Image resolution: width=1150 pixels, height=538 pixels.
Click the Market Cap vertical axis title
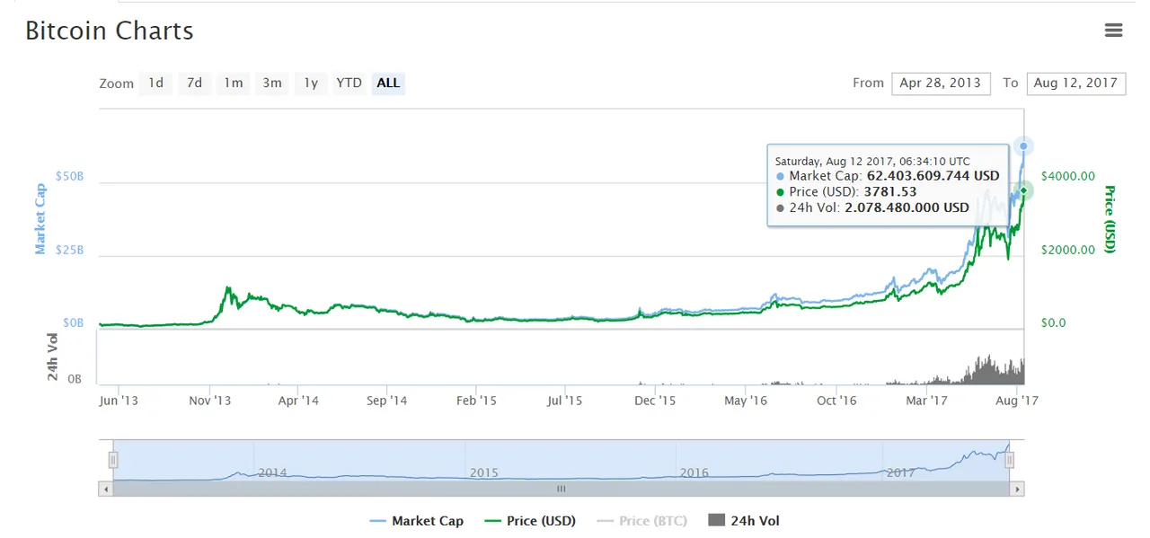point(40,221)
